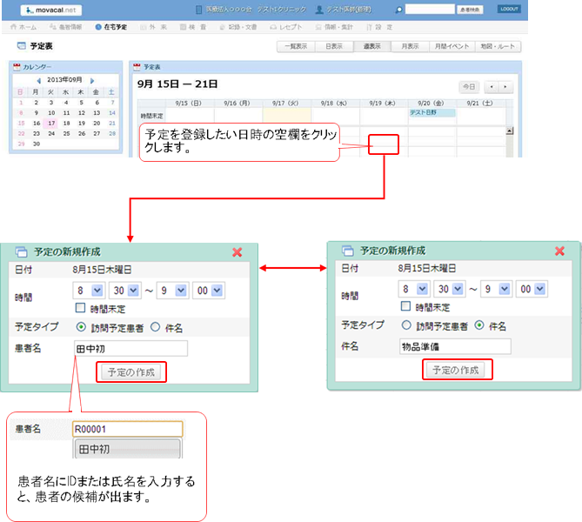Screen dimensions: 582x522
Task: Close the right 予定の新規作成 dialog
Action: pos(560,251)
